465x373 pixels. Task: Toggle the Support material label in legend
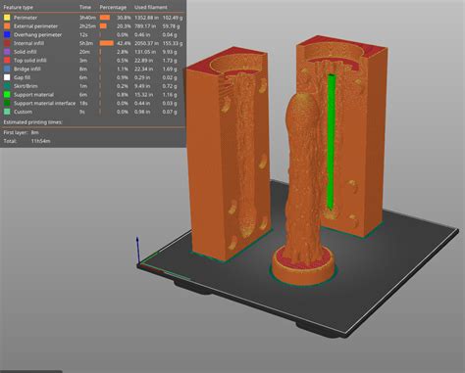tap(33, 95)
